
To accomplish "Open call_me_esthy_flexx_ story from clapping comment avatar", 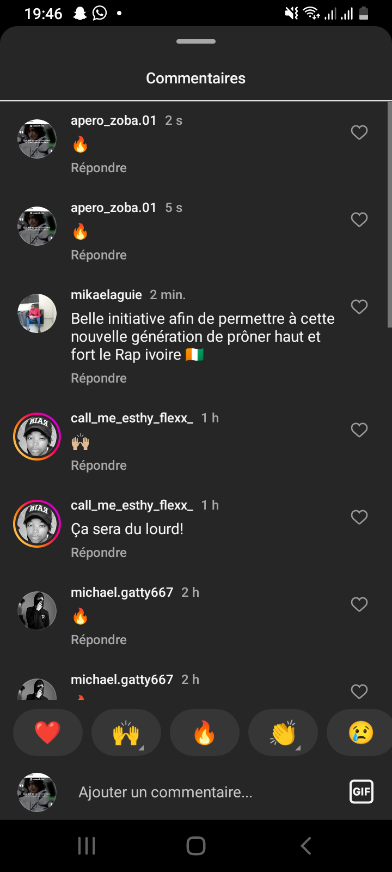I will tap(37, 437).
